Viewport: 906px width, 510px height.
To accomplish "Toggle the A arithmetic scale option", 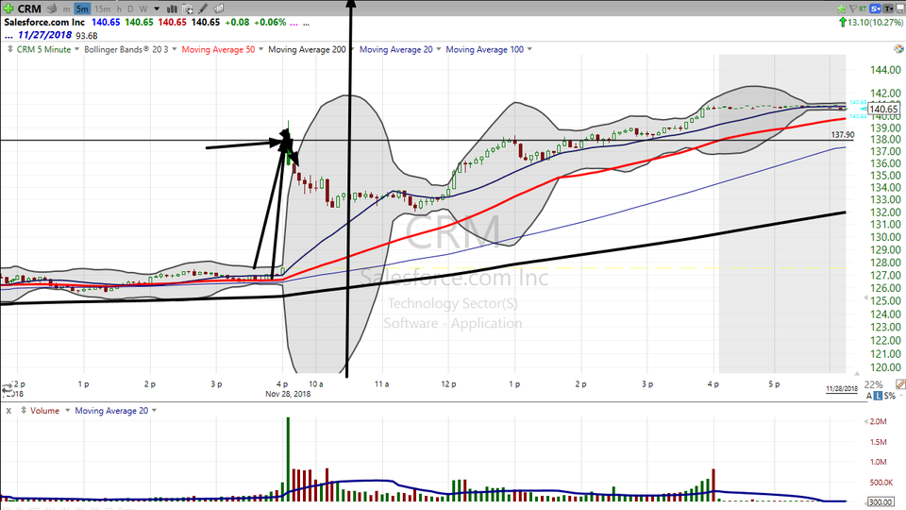I will click(869, 396).
